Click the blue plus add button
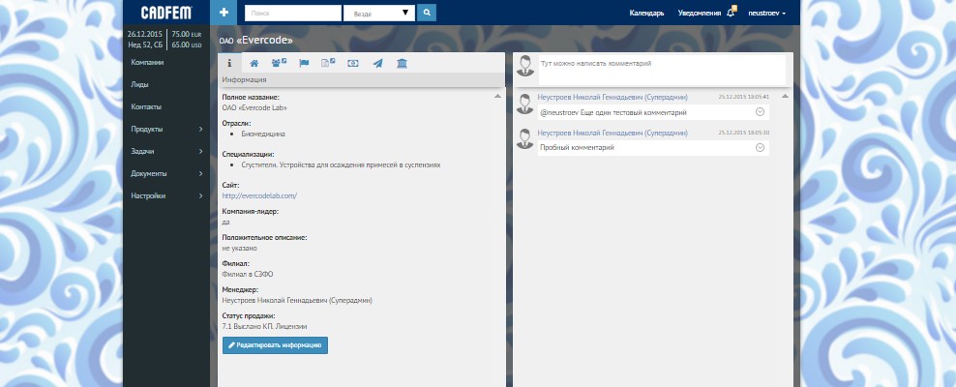This screenshot has width=956, height=387. click(x=224, y=13)
